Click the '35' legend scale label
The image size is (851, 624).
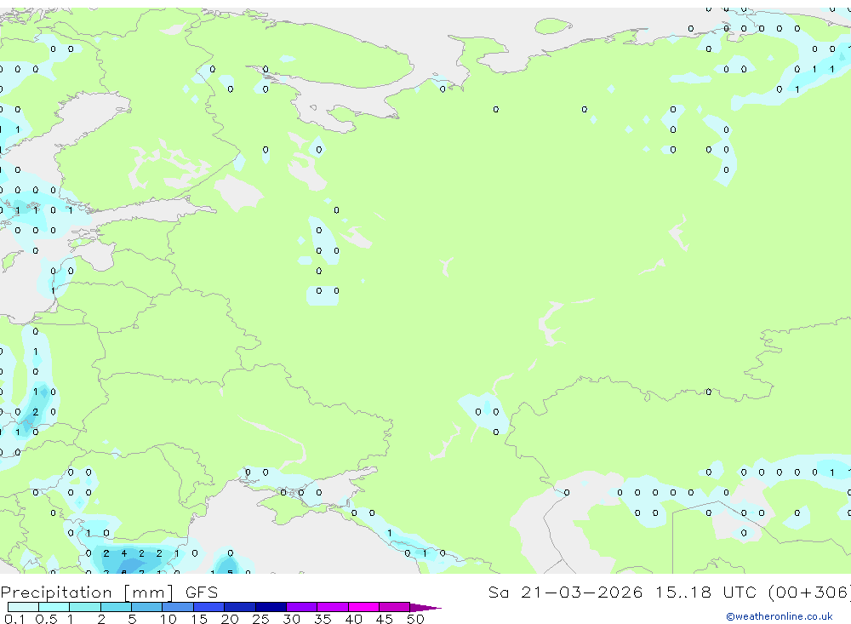[323, 619]
